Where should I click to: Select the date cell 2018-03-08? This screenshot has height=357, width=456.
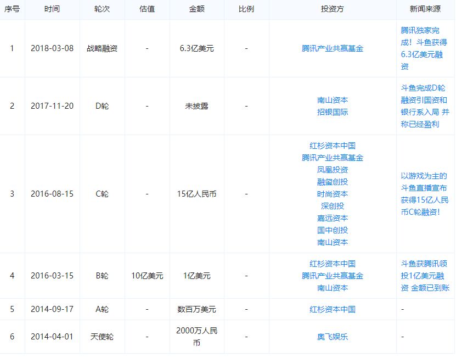pyautogui.click(x=52, y=48)
